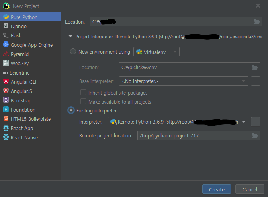Choose the Django project type
This screenshot has width=268, height=197.
pyautogui.click(x=31, y=26)
